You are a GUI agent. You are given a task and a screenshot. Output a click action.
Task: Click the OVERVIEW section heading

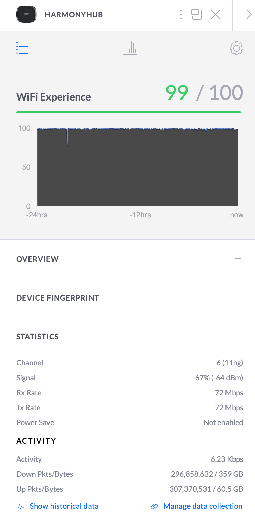coord(37,259)
